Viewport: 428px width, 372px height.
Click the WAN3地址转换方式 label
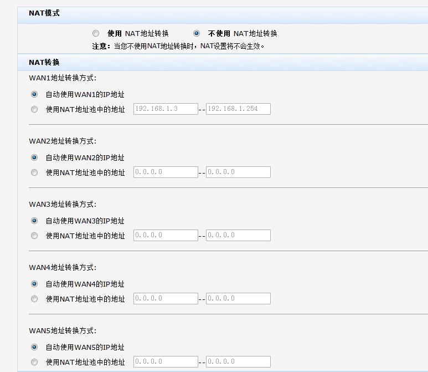63,204
